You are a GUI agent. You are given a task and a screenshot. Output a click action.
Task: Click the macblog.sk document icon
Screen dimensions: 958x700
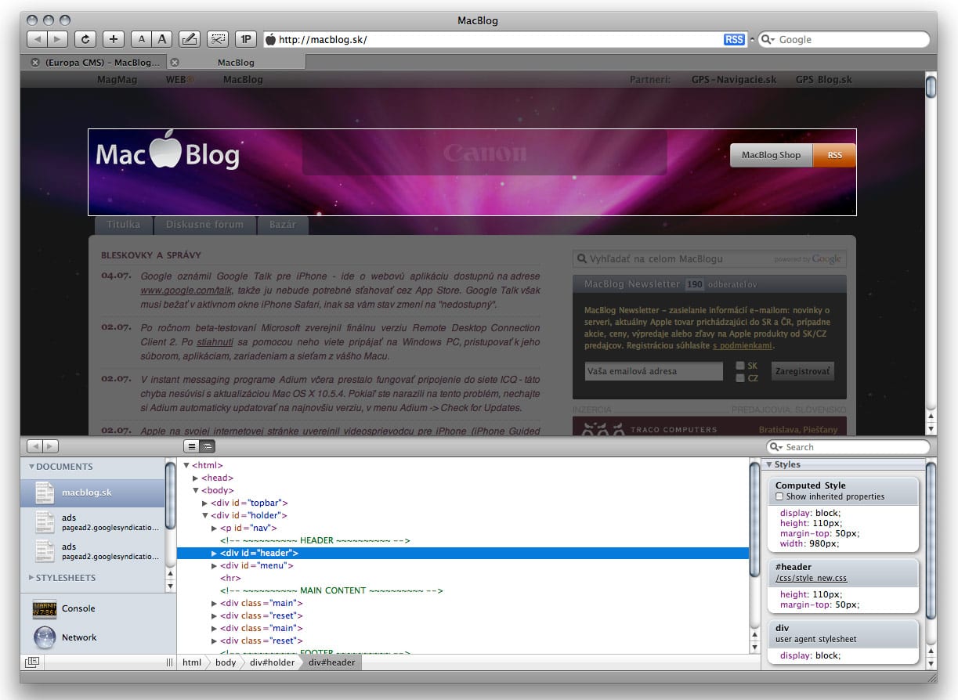pos(45,493)
